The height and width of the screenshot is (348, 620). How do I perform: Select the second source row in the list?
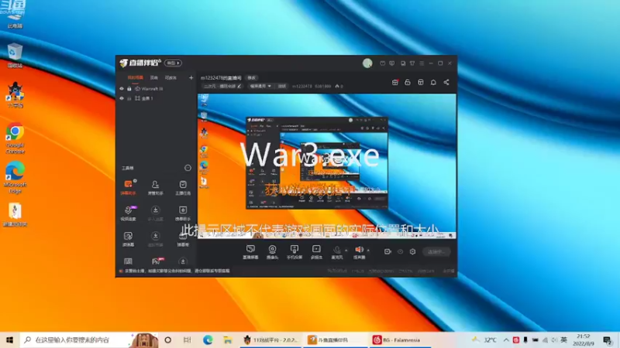click(x=157, y=98)
